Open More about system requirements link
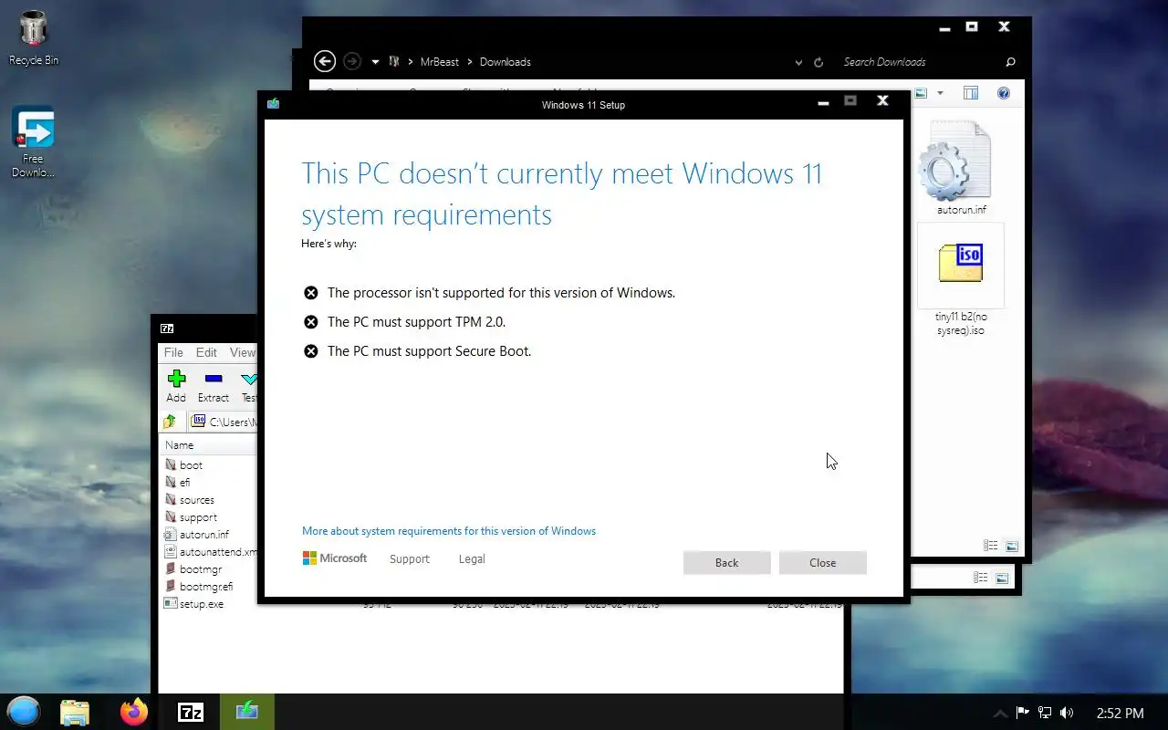Screen dimensions: 1168x730 [449, 531]
